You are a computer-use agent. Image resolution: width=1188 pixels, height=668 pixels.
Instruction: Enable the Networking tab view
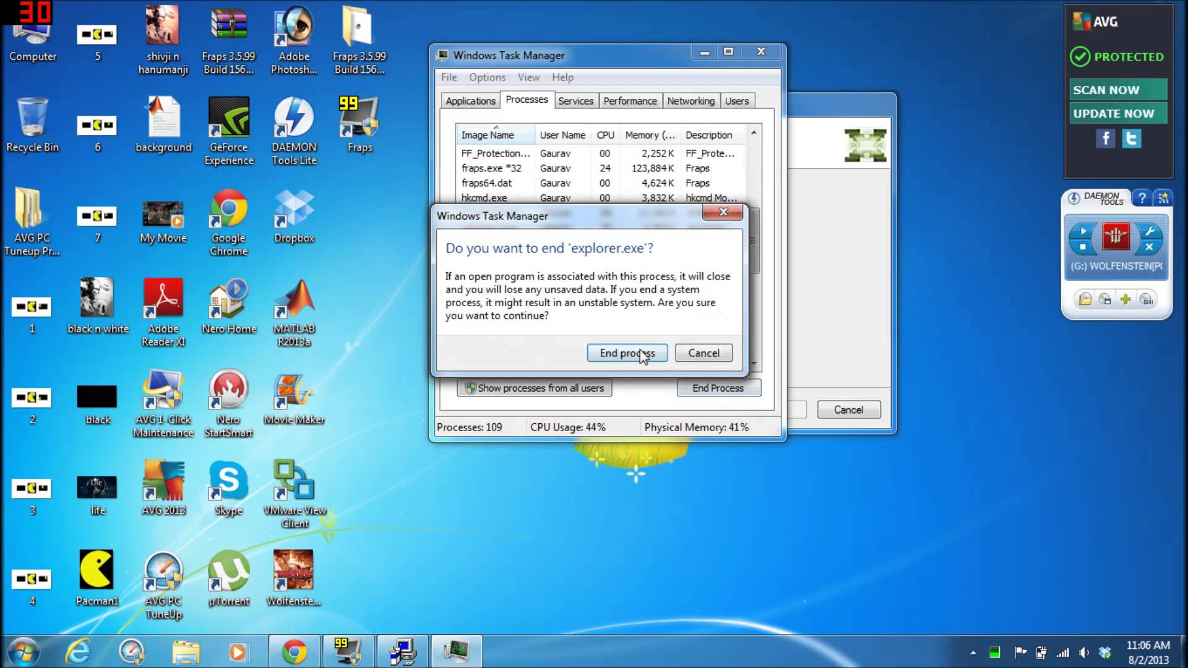point(692,100)
